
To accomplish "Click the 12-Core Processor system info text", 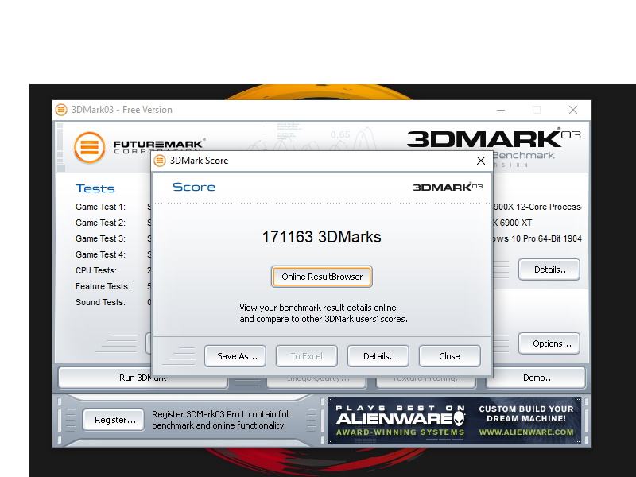I will click(x=537, y=207).
